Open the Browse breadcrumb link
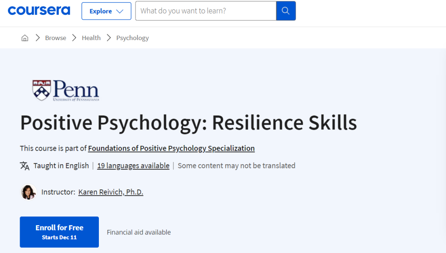The image size is (446, 253). click(55, 38)
